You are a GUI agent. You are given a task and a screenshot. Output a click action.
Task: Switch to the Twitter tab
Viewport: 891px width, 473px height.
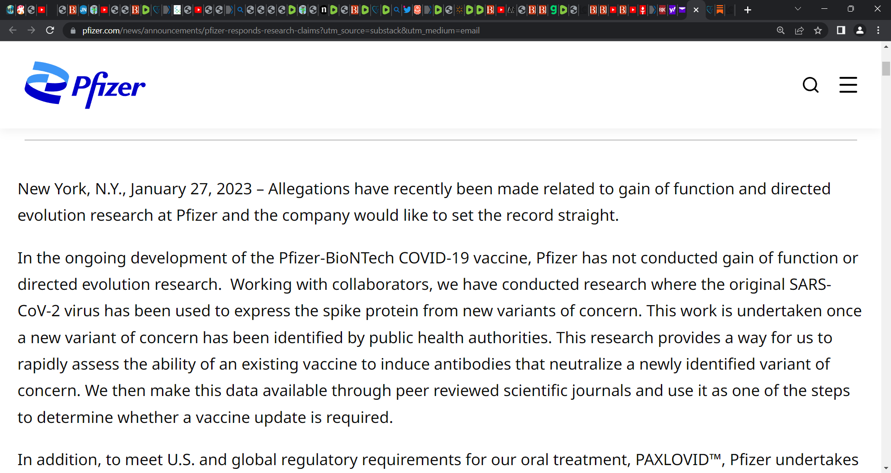pyautogui.click(x=407, y=10)
